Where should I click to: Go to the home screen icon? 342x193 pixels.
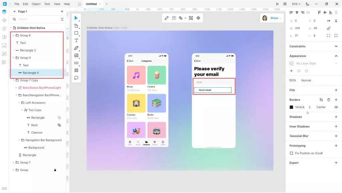pyautogui.click(x=79, y=4)
